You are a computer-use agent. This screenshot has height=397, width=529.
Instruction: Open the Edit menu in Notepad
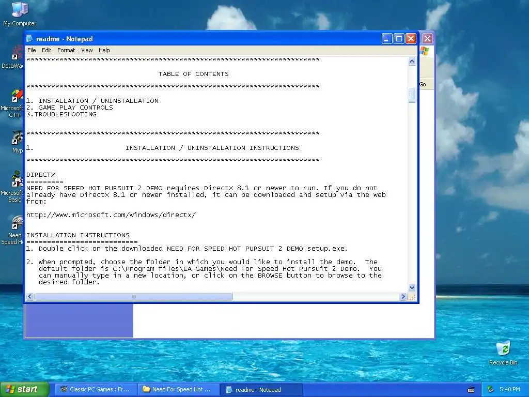click(x=46, y=50)
